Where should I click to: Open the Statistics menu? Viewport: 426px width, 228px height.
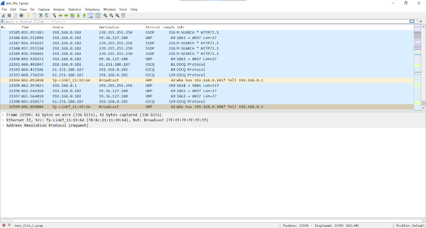[x=74, y=9]
